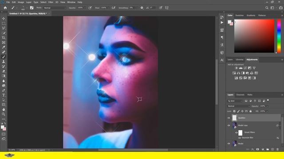Open smoothing options gear icon

[x=142, y=8]
